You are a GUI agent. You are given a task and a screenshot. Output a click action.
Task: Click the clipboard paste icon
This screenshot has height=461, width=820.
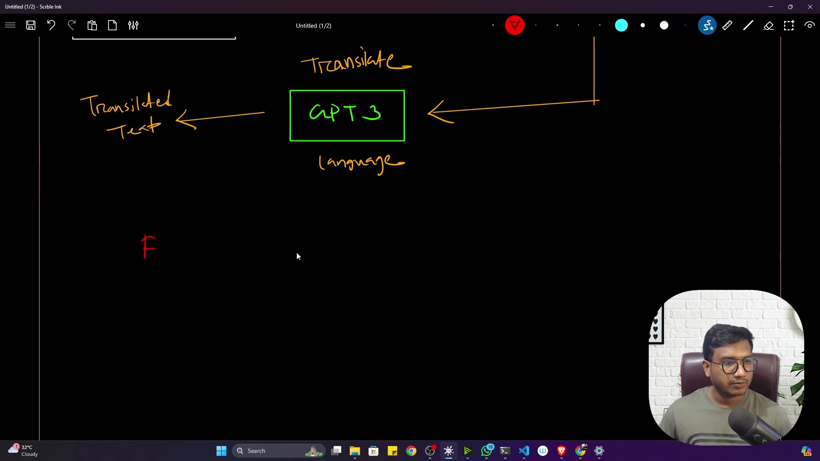click(92, 25)
